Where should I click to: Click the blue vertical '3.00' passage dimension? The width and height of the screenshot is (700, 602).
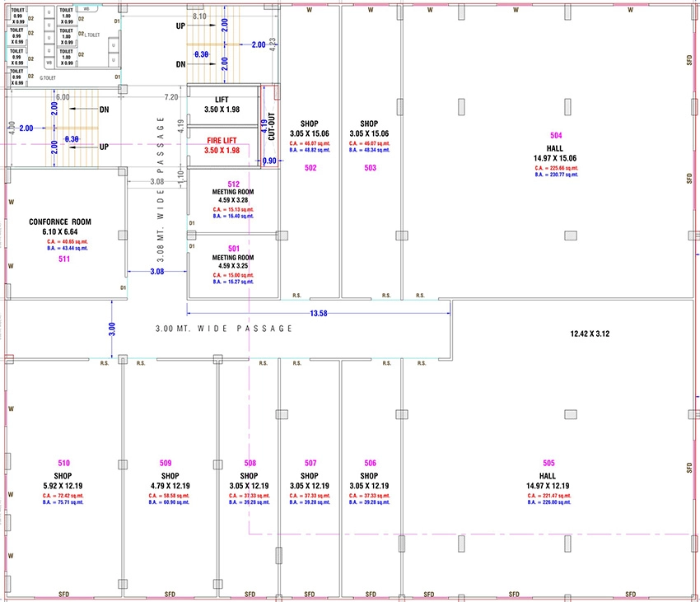click(x=112, y=329)
